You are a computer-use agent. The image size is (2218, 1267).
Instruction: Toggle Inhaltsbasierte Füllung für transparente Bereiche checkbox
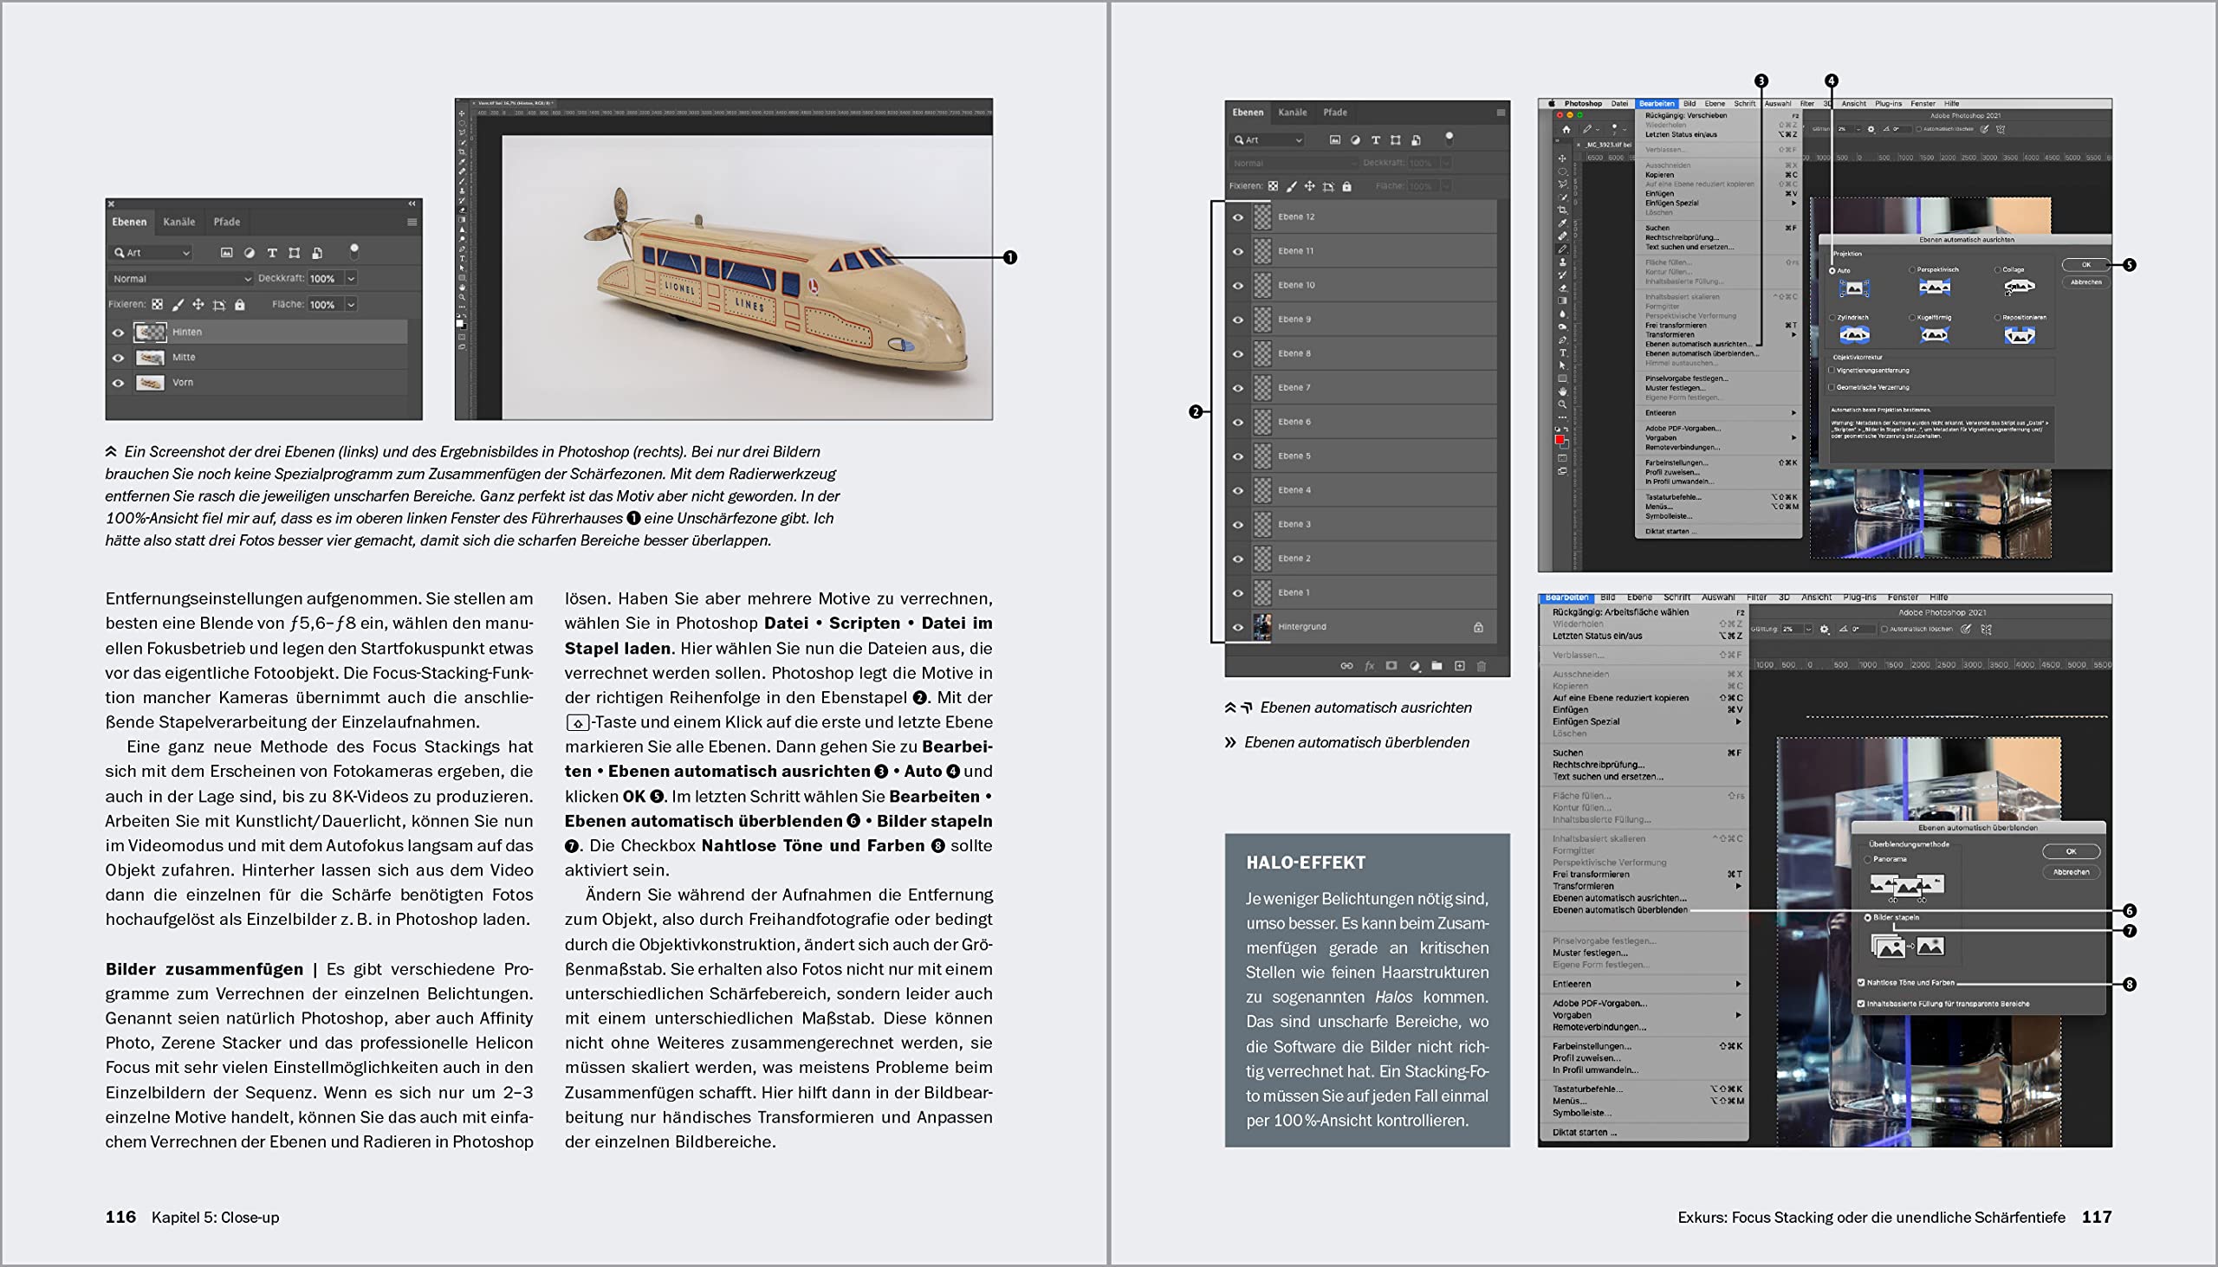[1861, 1004]
